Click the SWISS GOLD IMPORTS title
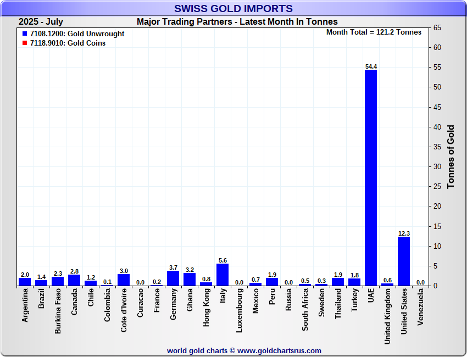Viewport: 467px width, 357px height. tap(233, 9)
